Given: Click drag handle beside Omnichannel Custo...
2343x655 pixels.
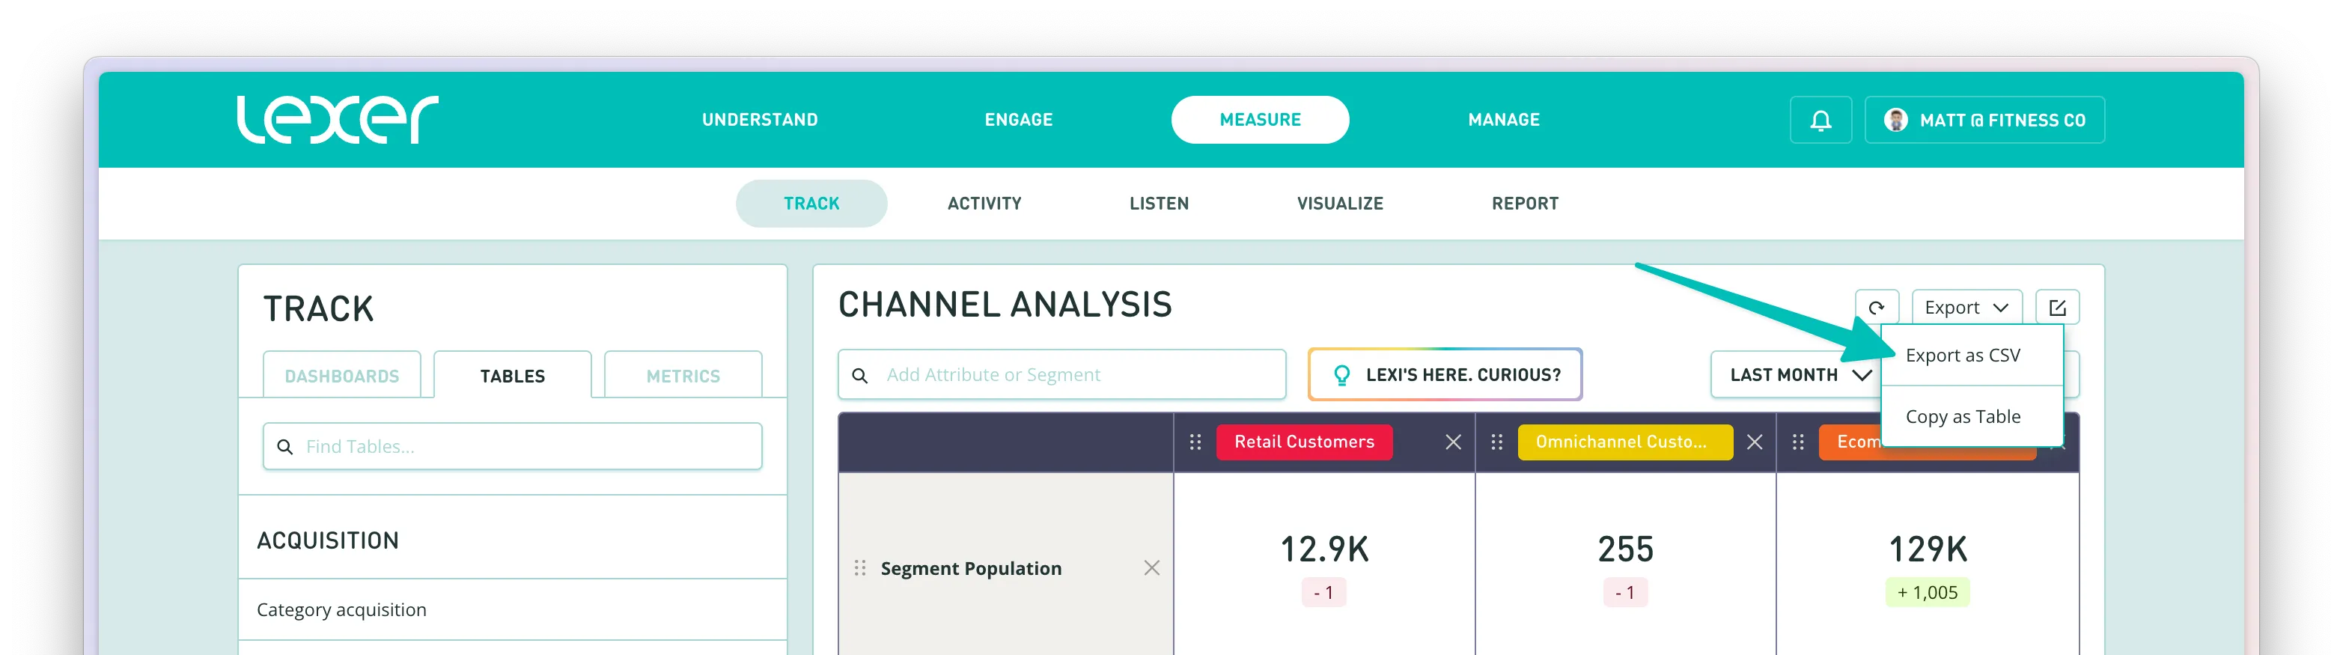Looking at the screenshot, I should tap(1496, 442).
